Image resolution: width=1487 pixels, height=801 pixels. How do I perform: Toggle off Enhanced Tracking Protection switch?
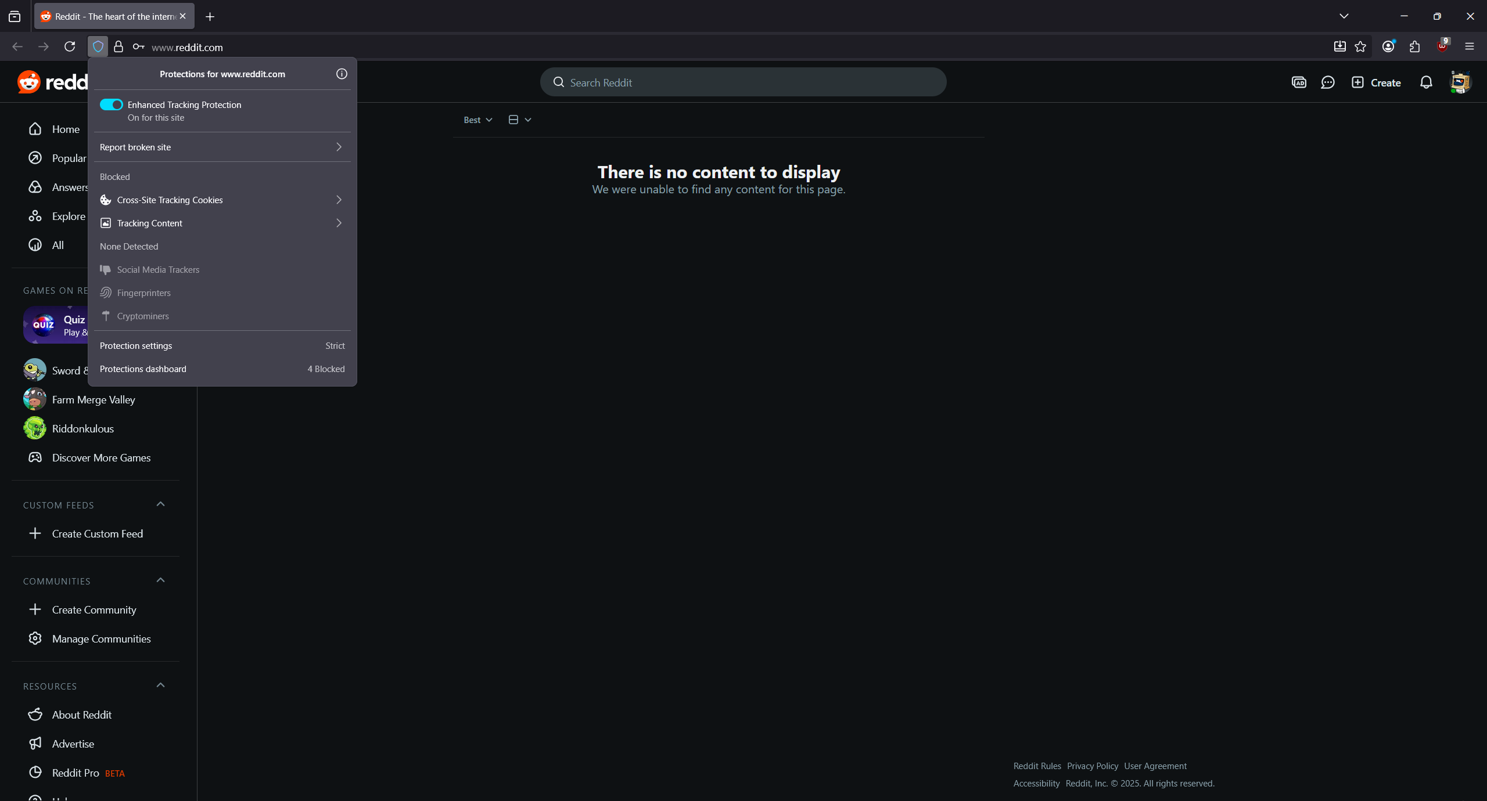(x=111, y=104)
